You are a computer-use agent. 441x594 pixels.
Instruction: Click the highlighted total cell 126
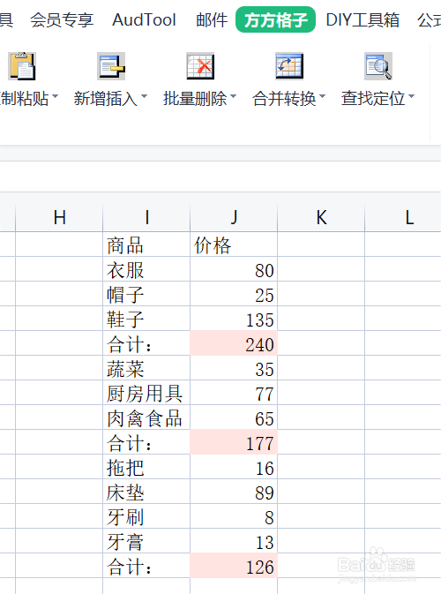[x=234, y=566]
